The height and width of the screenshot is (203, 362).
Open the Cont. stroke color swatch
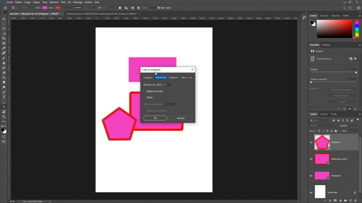pyautogui.click(x=58, y=8)
